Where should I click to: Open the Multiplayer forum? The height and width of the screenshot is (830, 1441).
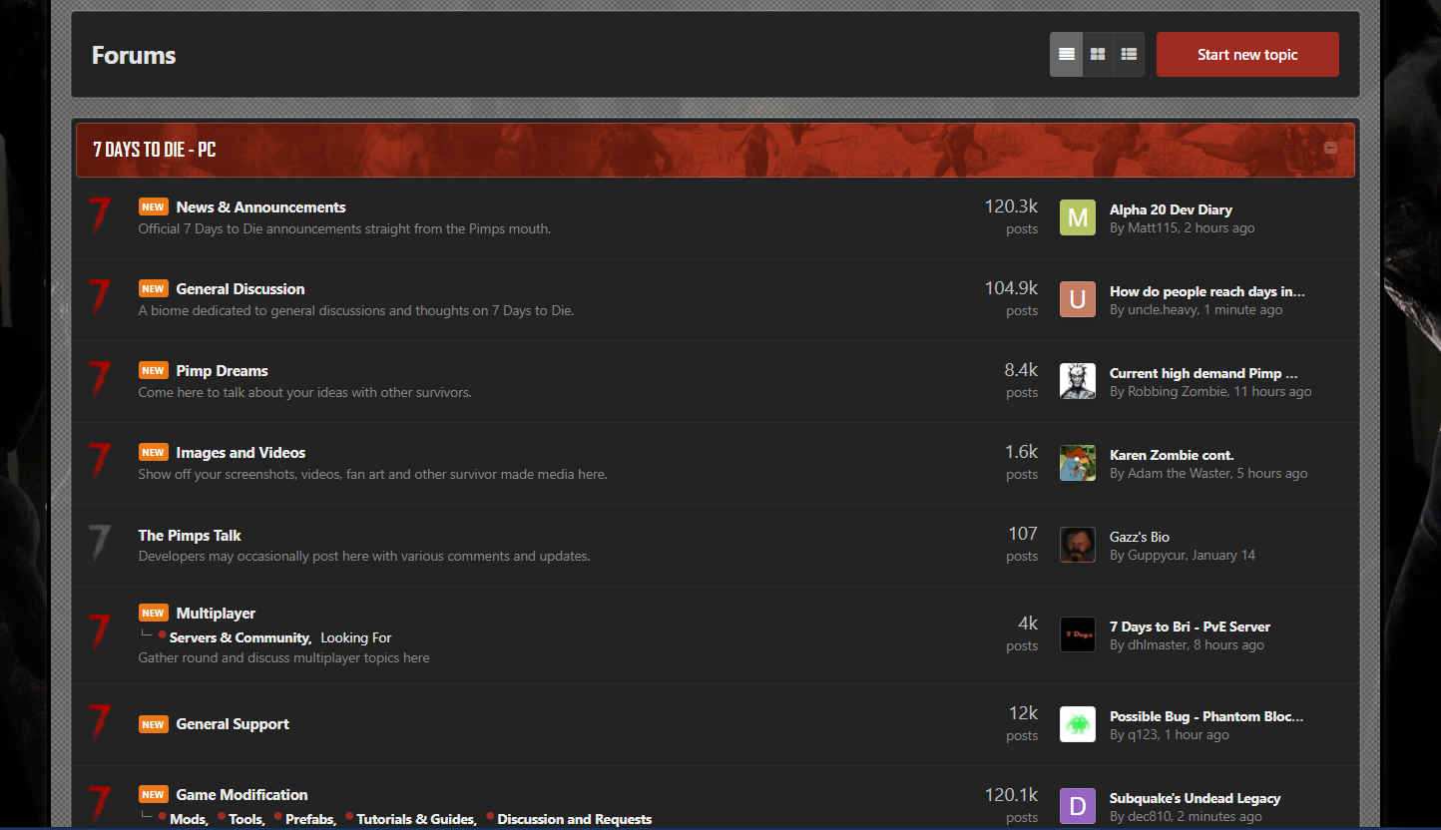tap(216, 614)
